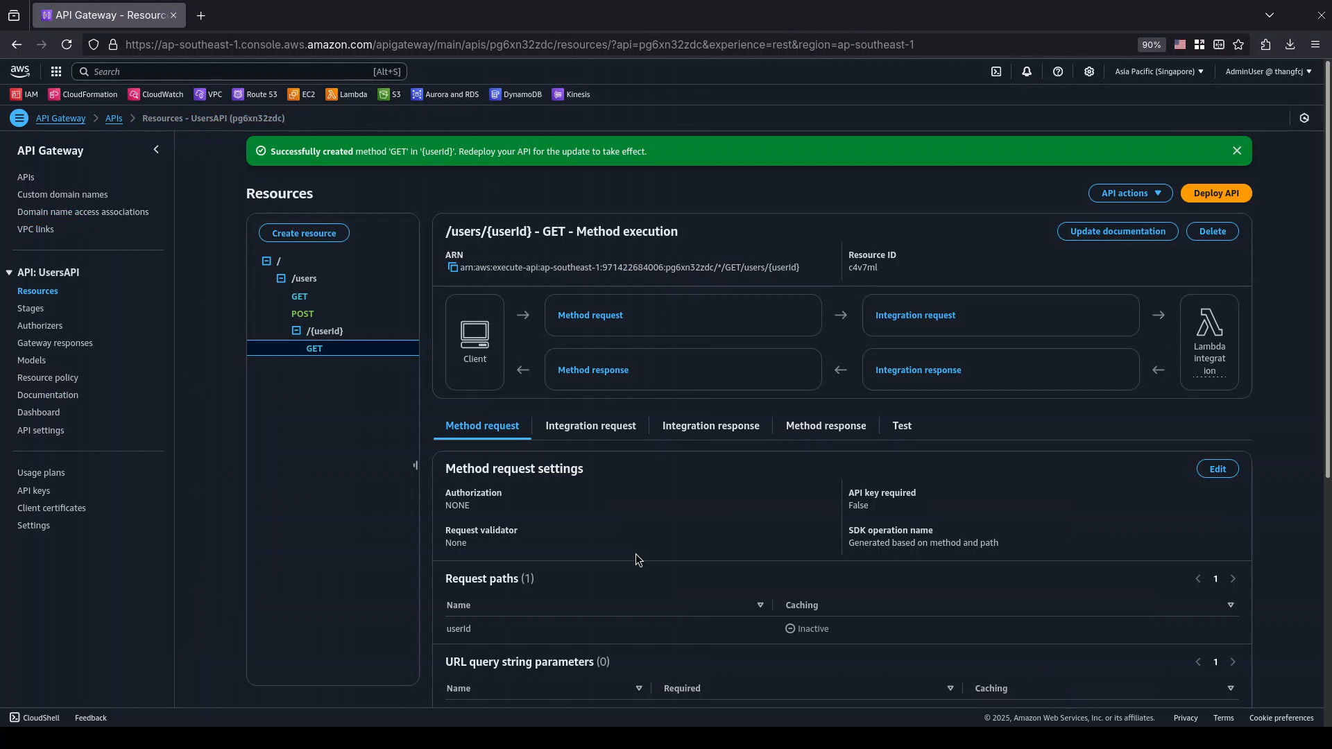Screen dimensions: 1332x749
Task: Collapse the API: UsersAPI section
Action: click(9, 273)
